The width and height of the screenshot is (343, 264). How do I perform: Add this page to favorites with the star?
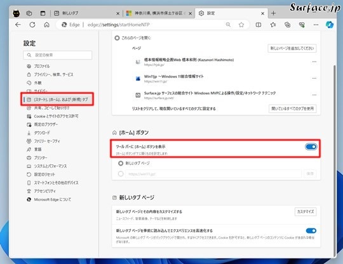241,25
